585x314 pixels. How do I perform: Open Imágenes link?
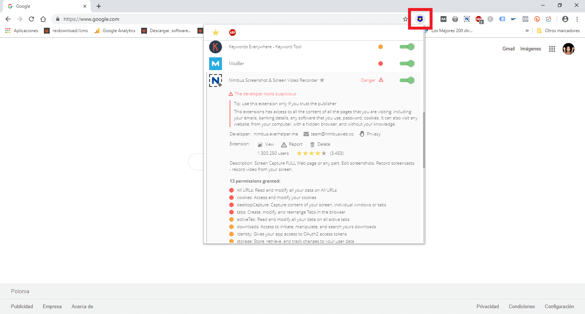(x=531, y=49)
